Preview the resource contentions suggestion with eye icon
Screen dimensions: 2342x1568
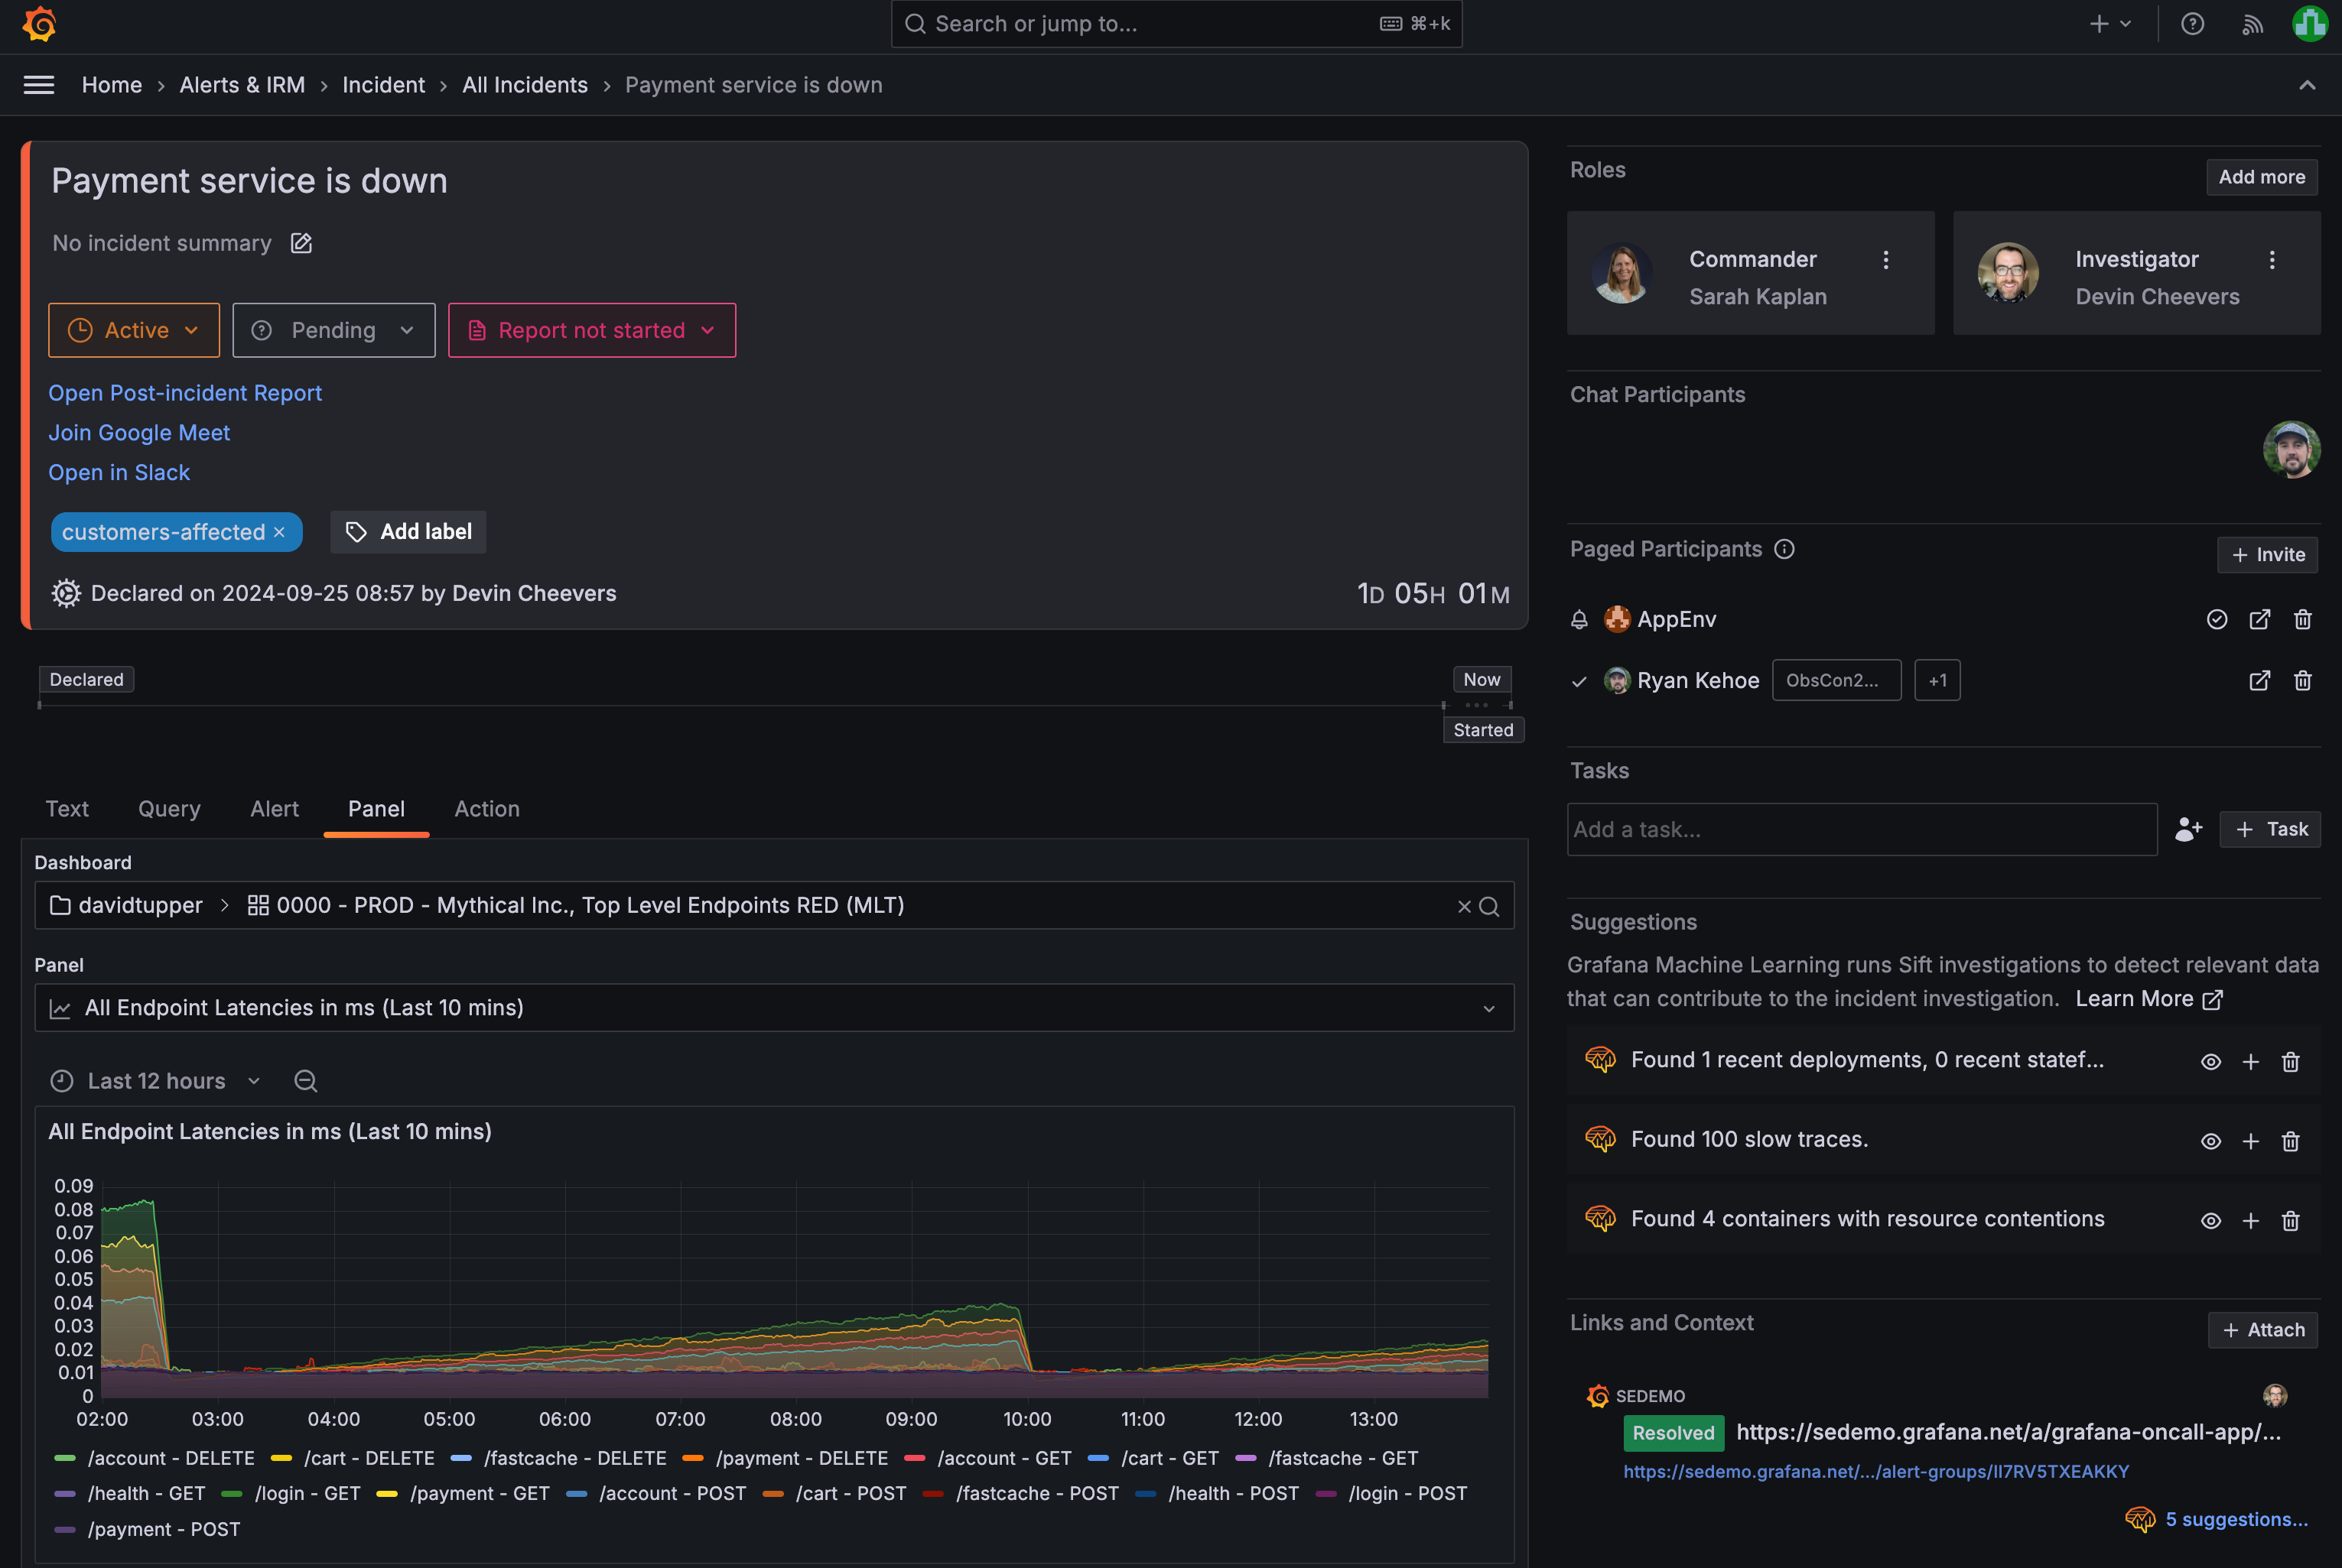pyautogui.click(x=2211, y=1220)
